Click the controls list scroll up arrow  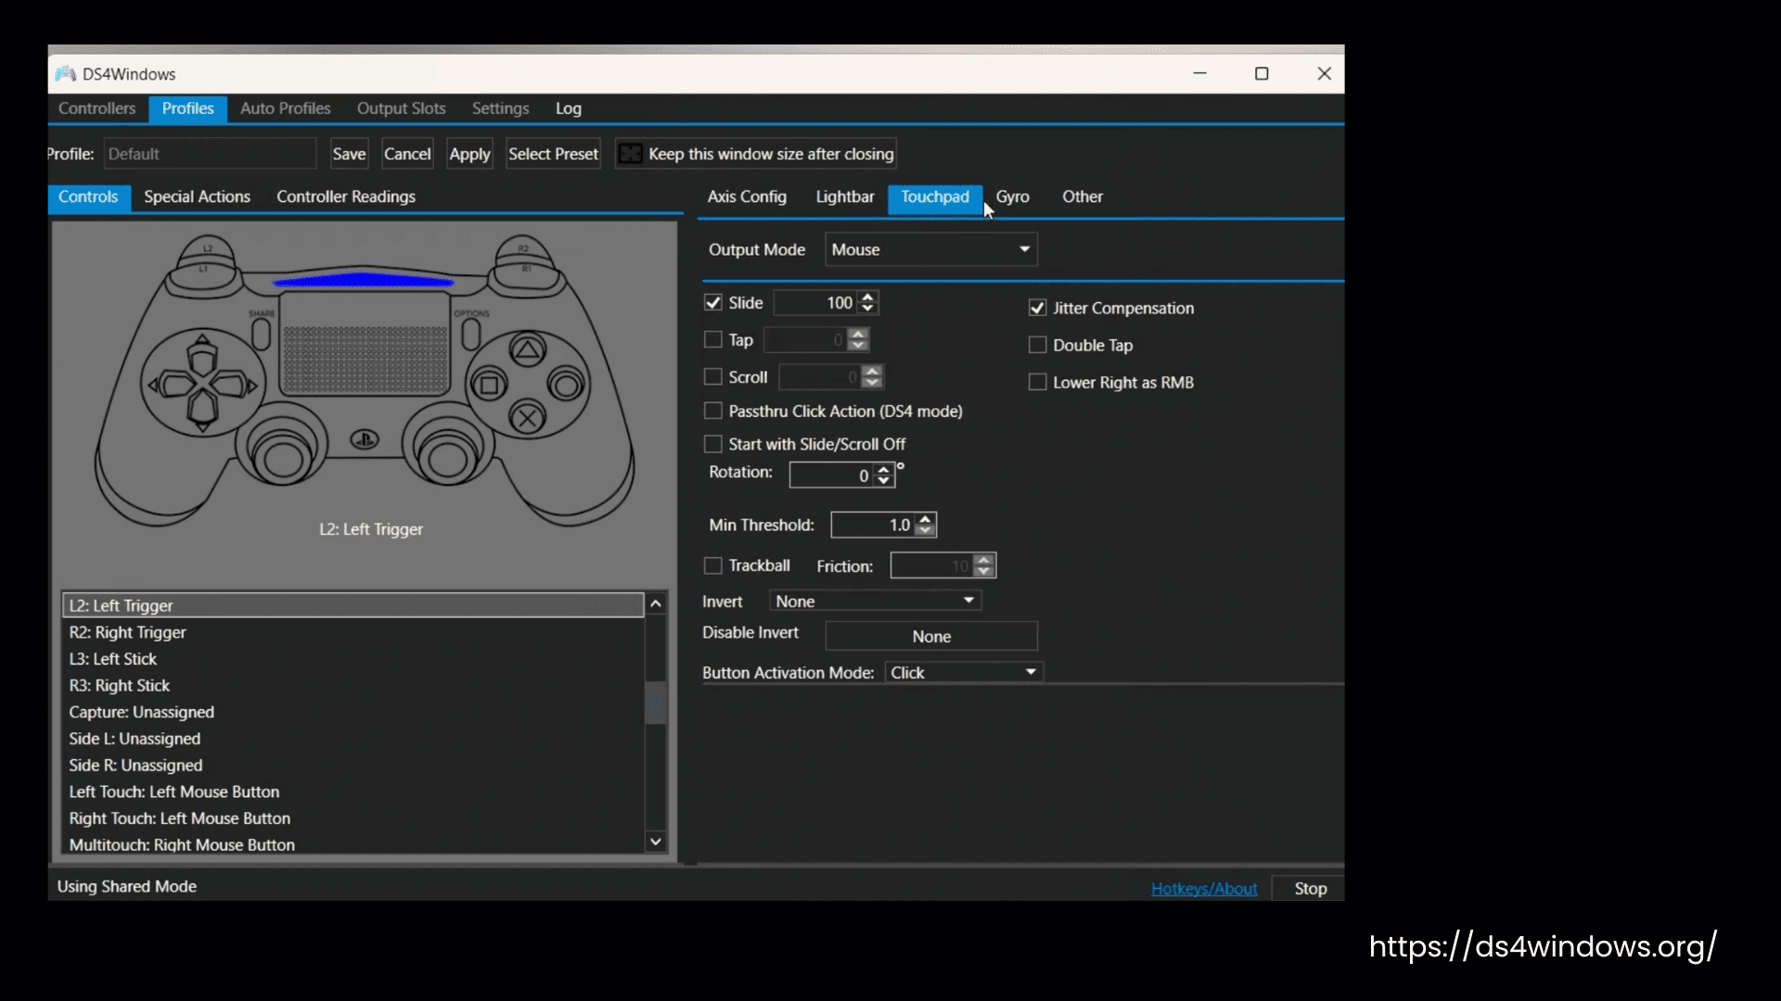[656, 603]
